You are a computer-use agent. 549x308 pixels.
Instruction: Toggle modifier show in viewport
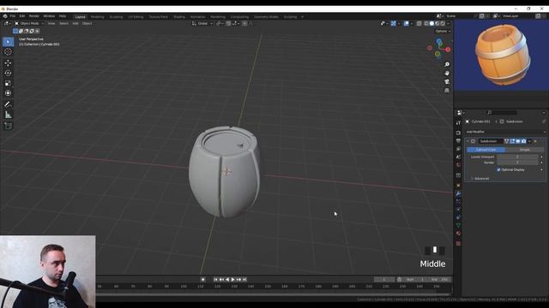518,141
